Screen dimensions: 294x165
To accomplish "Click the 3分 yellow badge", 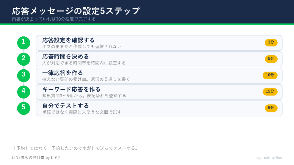I will pyautogui.click(x=271, y=42).
